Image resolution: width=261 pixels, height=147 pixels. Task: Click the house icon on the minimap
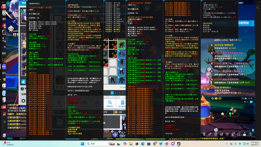point(223,114)
